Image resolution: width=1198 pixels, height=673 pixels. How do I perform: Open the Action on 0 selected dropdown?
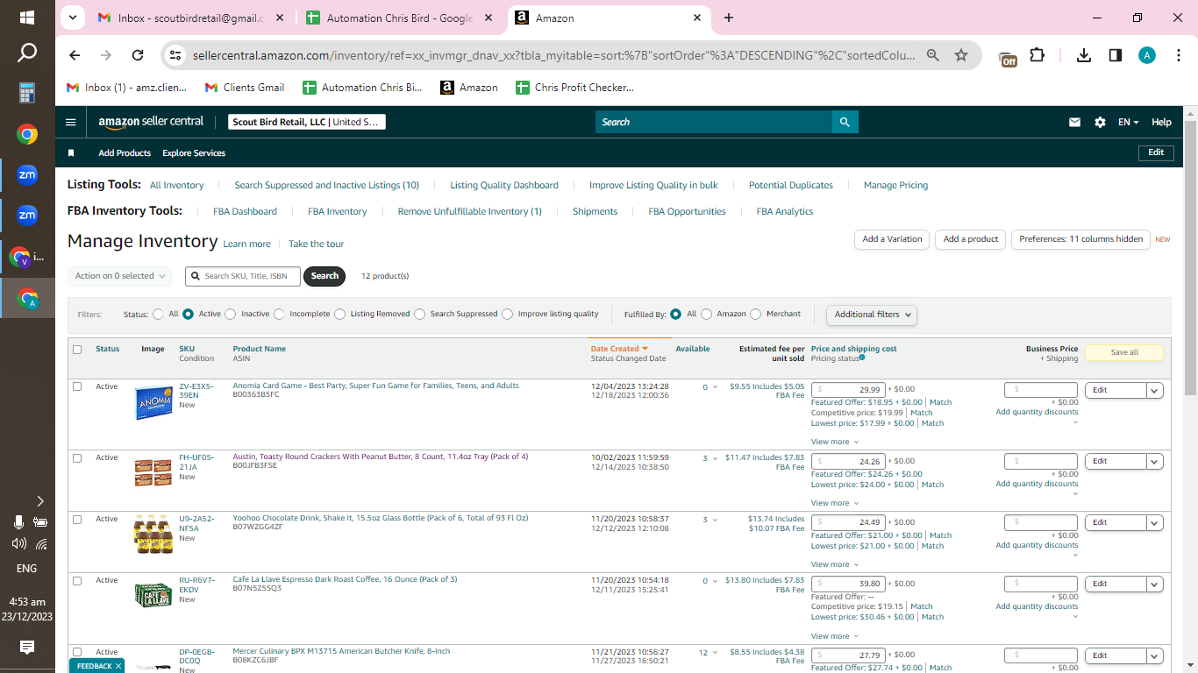(x=119, y=276)
